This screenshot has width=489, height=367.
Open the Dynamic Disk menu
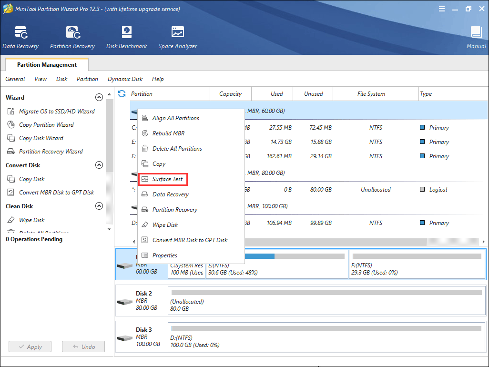[125, 79]
